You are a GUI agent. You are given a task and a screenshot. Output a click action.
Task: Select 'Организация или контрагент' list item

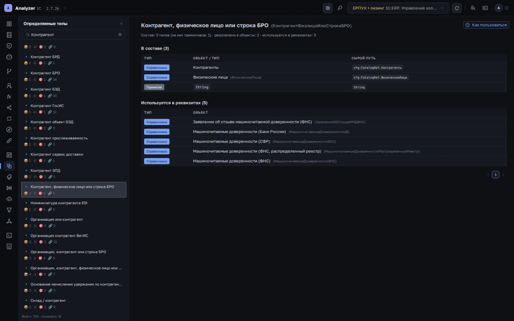coord(74,222)
